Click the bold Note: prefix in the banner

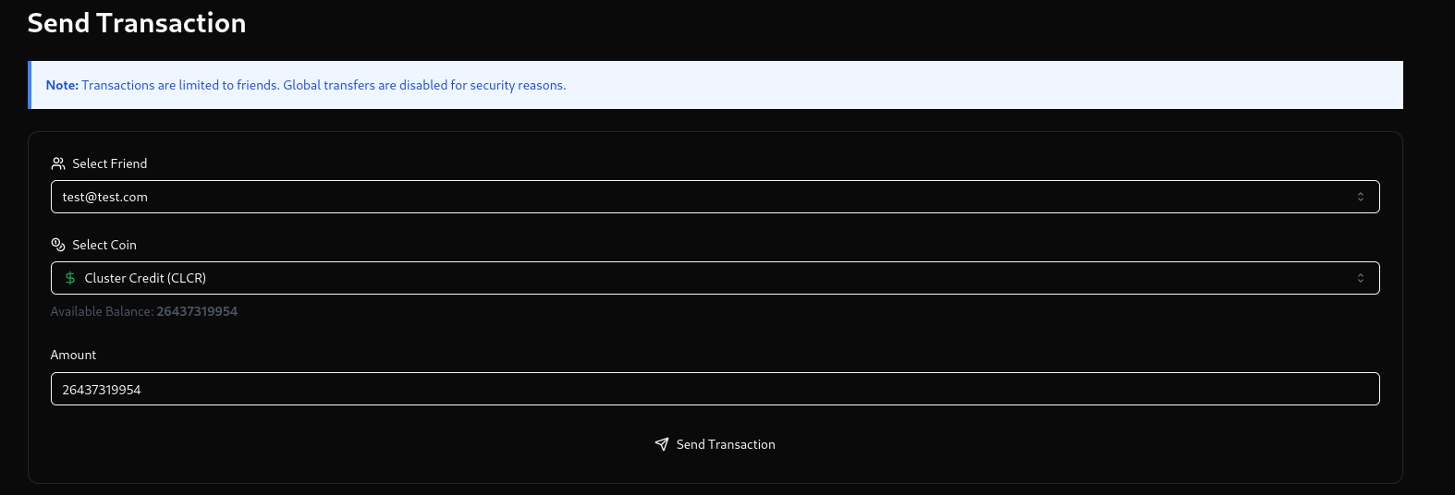point(62,85)
